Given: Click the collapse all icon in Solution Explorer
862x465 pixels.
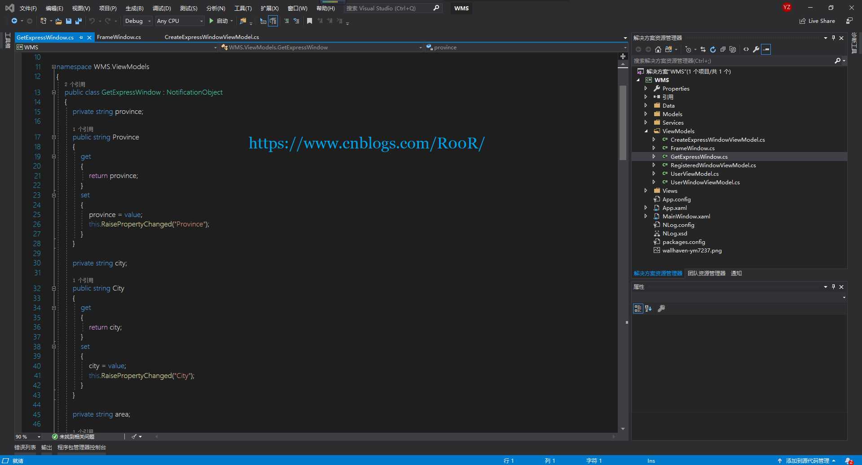Looking at the screenshot, I should [723, 49].
